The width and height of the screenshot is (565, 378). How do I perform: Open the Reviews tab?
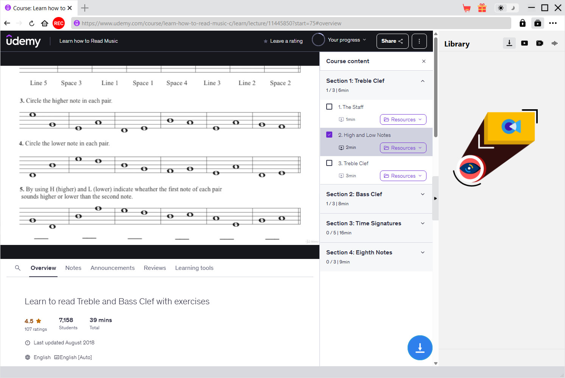pyautogui.click(x=155, y=268)
